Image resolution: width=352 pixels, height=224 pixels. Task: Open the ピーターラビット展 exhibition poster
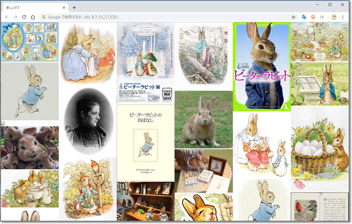145,63
